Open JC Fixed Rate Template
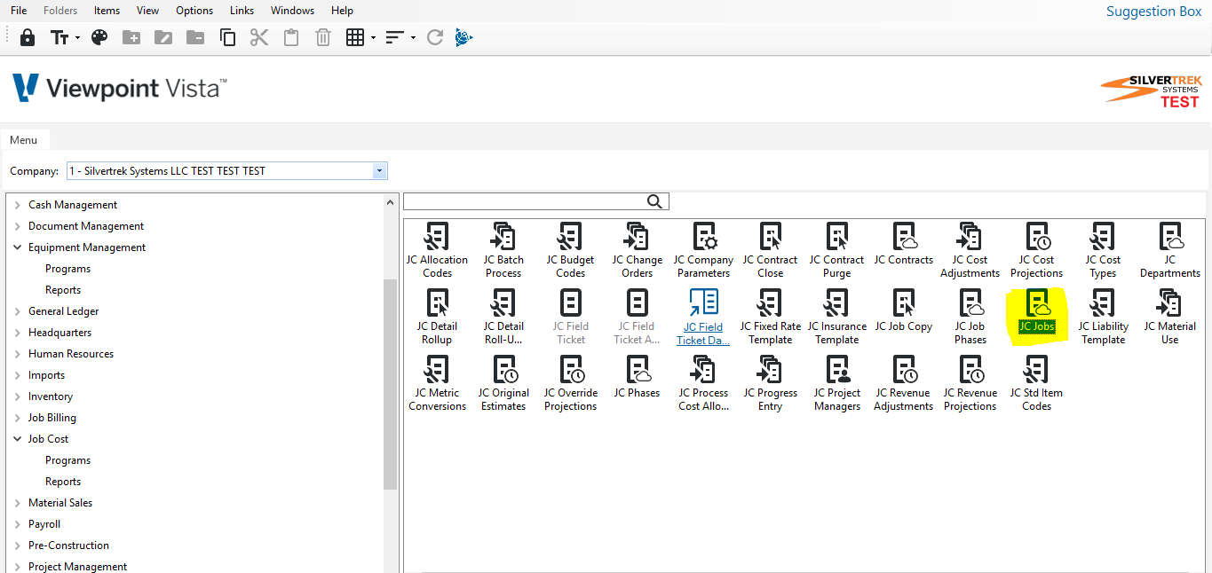This screenshot has width=1212, height=573. click(770, 317)
